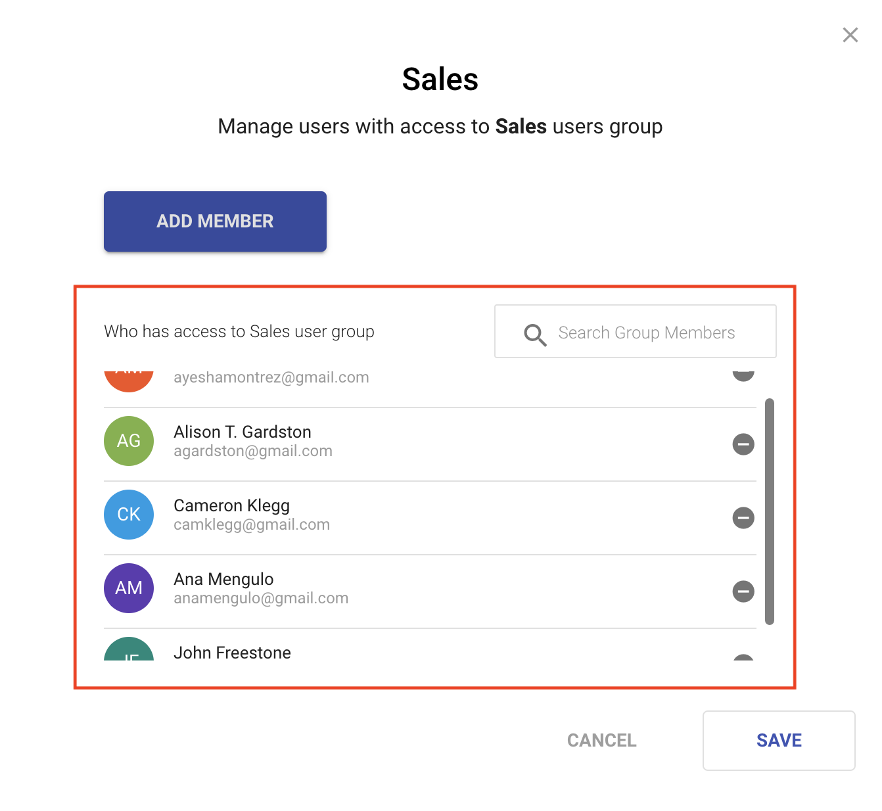Click the search magnifier icon
Screen dimensions: 882x811
tap(535, 335)
